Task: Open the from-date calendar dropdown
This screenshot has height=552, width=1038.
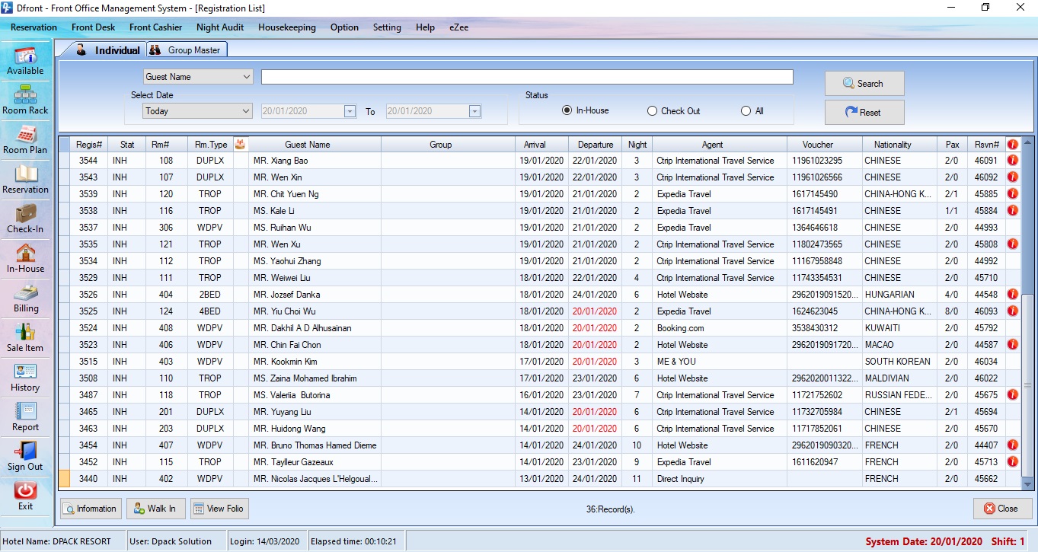Action: coord(350,111)
